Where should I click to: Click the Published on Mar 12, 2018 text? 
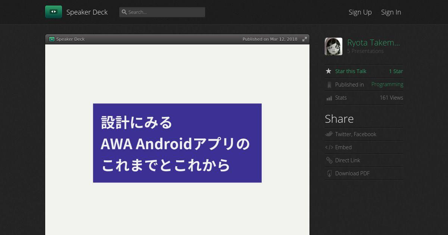(x=270, y=39)
